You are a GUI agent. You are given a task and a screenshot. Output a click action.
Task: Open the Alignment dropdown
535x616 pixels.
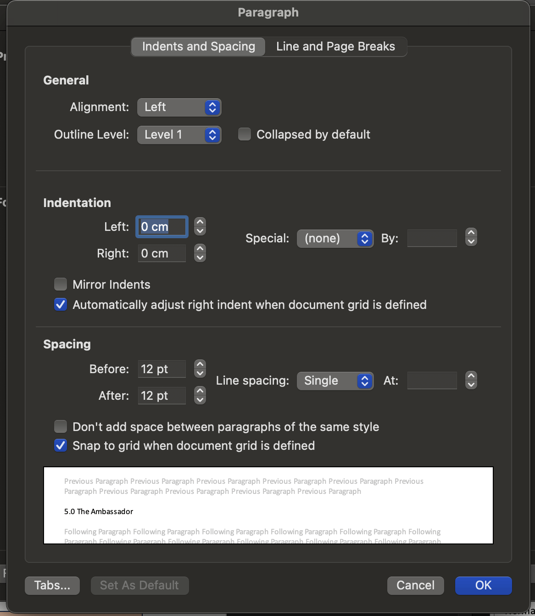point(179,107)
